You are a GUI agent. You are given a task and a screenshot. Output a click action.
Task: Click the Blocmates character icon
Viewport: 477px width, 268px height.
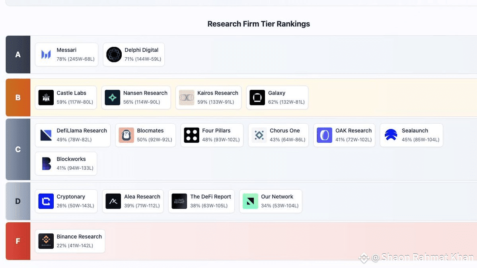tap(126, 135)
